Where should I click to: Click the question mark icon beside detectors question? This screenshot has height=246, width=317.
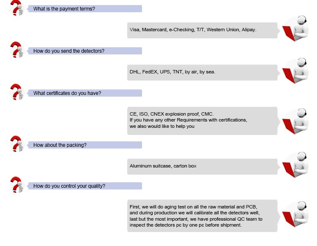tap(17, 50)
